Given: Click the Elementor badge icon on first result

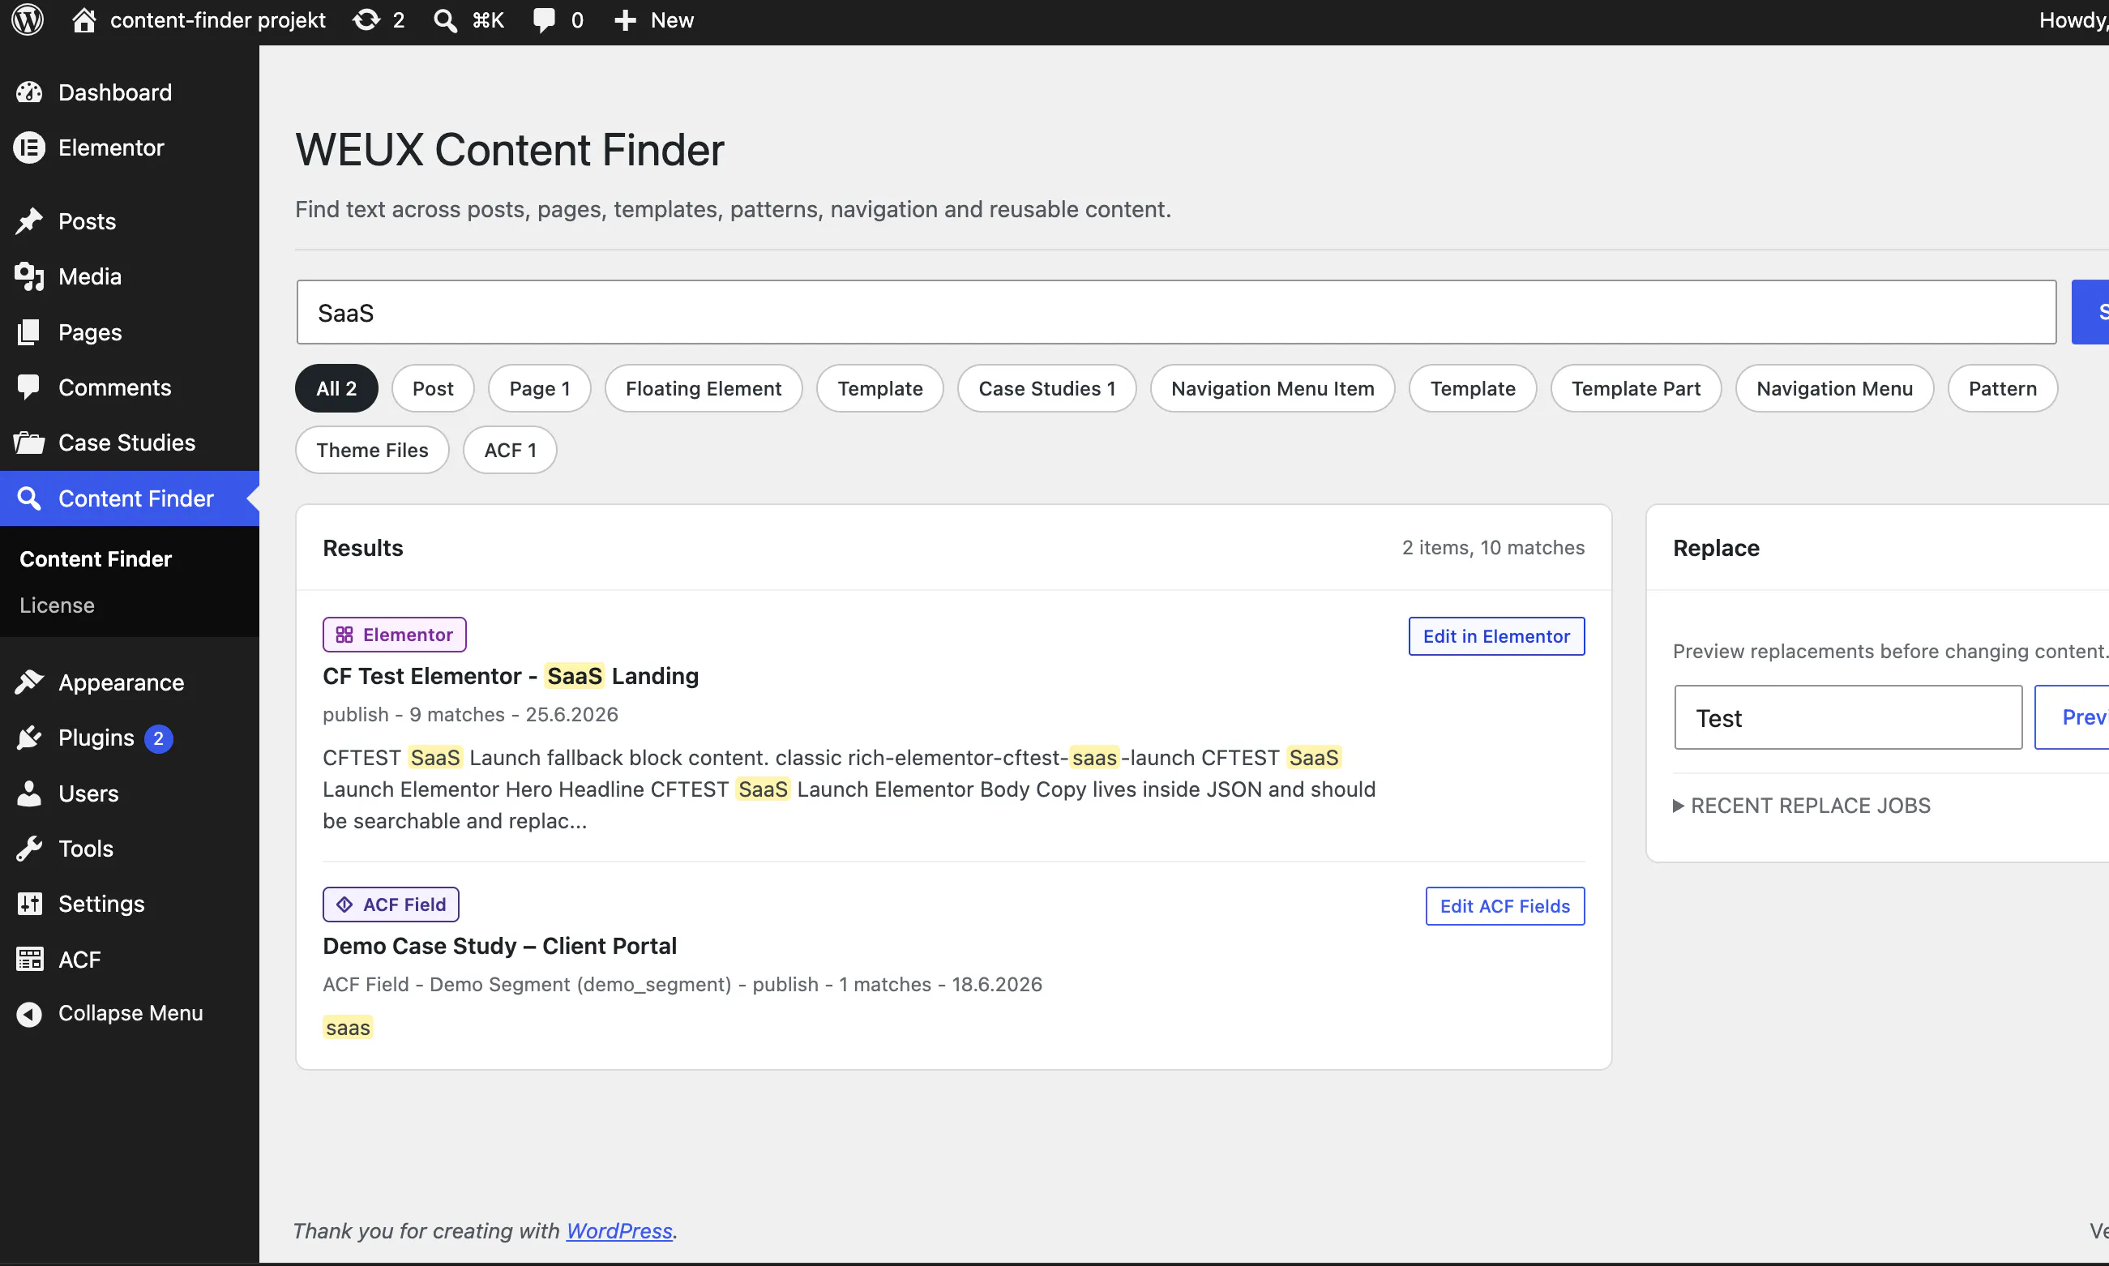Looking at the screenshot, I should pos(344,635).
